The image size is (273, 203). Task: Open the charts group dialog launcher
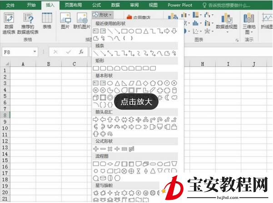(x=237, y=40)
